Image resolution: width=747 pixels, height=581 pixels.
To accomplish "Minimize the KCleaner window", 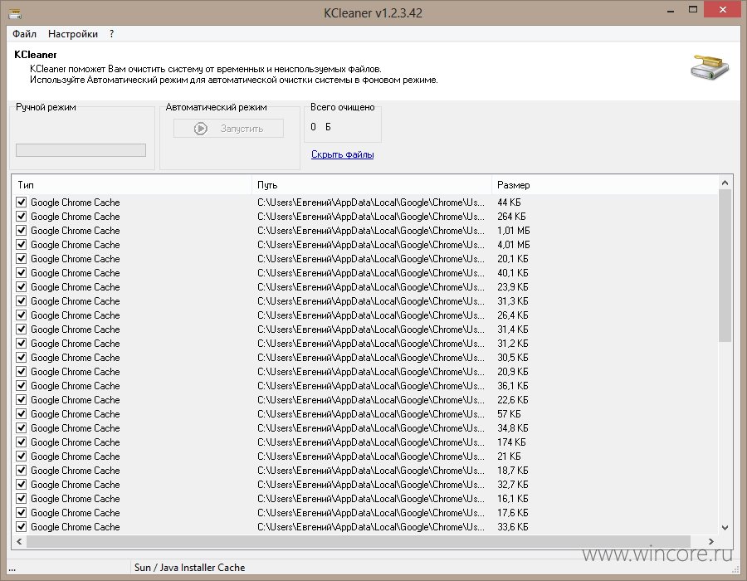I will click(x=671, y=10).
